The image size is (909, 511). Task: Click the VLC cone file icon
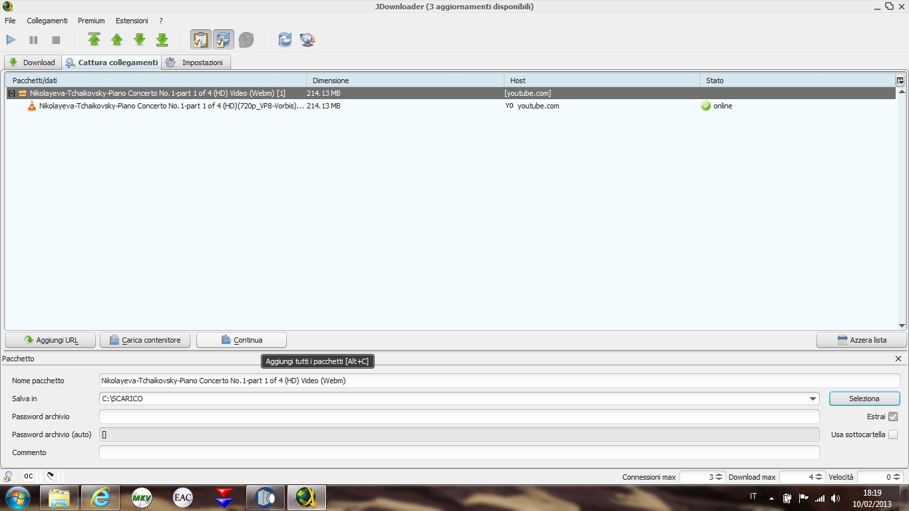[32, 106]
